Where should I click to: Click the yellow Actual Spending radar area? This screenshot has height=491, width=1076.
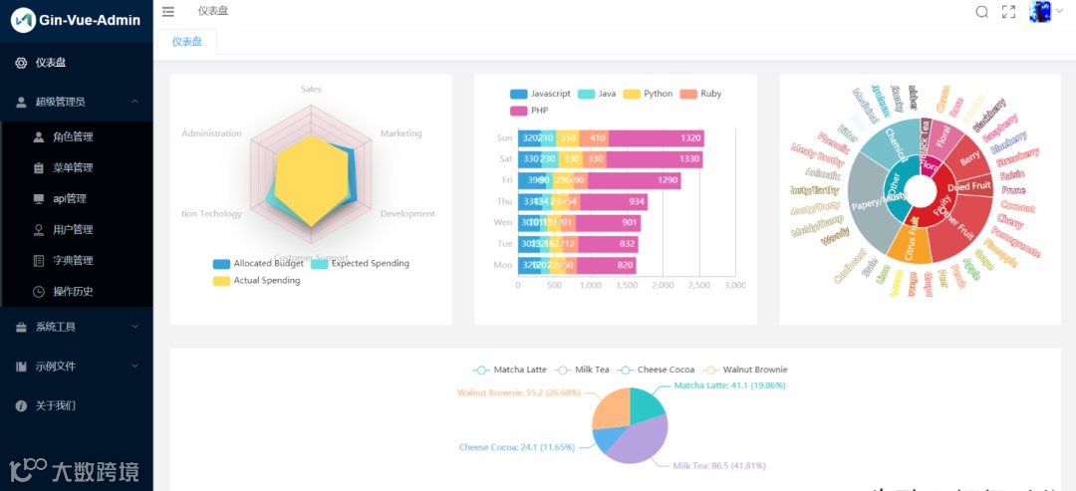(x=311, y=179)
